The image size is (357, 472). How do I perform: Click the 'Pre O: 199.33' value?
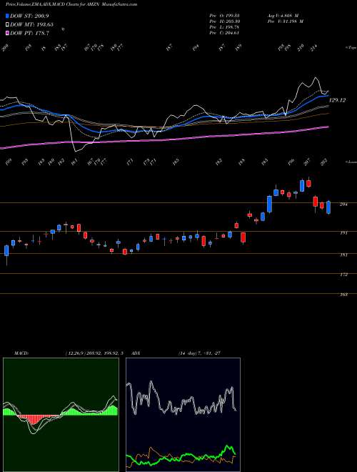coord(224,15)
